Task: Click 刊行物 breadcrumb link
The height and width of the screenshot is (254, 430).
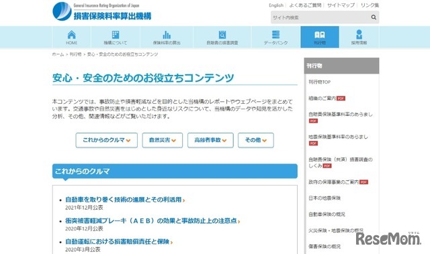Action: click(x=75, y=54)
